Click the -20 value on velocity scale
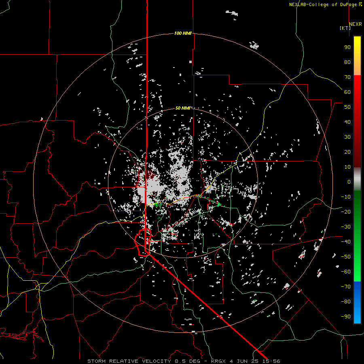Viewport: 364px width, 364px height. tap(346, 212)
